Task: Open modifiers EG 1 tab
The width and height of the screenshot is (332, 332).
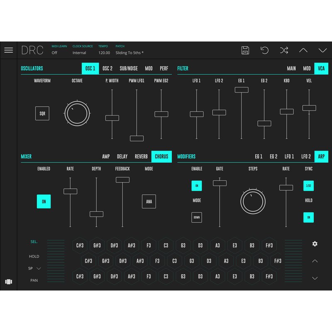Action: click(259, 156)
